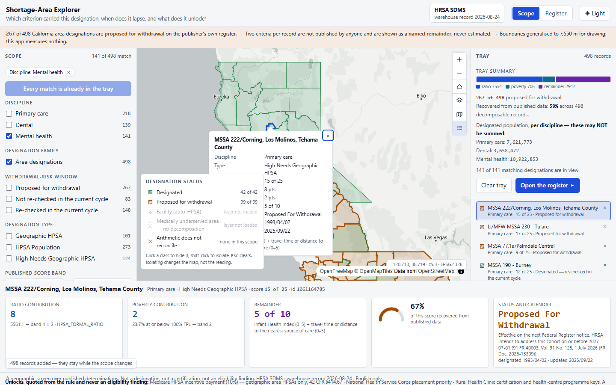Open the register from the tray

[547, 185]
